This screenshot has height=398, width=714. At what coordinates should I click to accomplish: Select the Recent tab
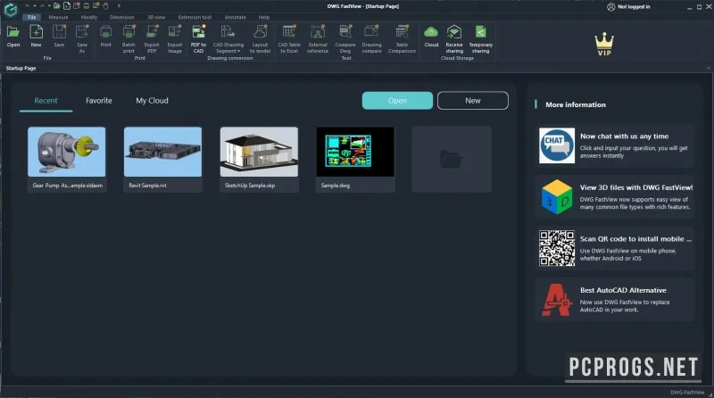(x=46, y=101)
